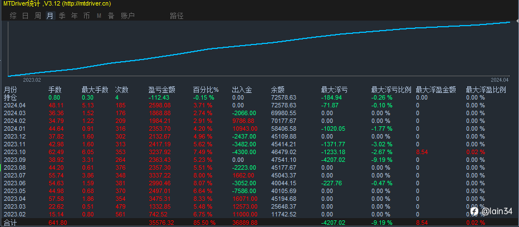Click the 最大浮盈比例 column header
The image size is (519, 227).
[486, 90]
